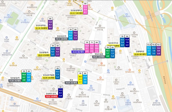Click the GS25 marker near 저절로 오피스텔
The height and width of the screenshot is (112, 172).
click(113, 96)
